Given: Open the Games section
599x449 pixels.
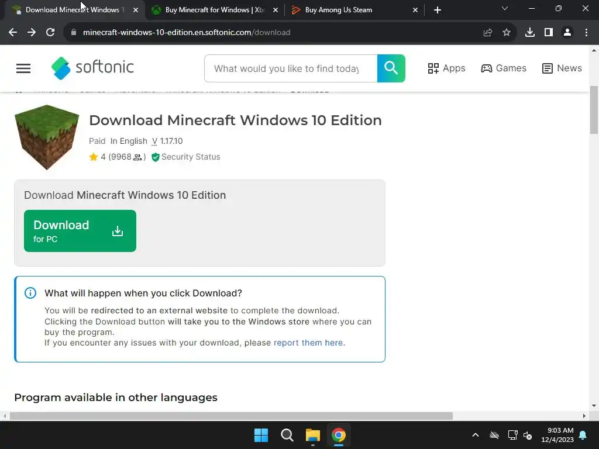Looking at the screenshot, I should pos(504,68).
